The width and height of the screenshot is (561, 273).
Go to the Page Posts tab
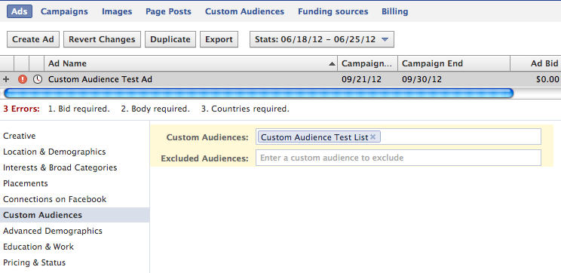[x=168, y=11]
